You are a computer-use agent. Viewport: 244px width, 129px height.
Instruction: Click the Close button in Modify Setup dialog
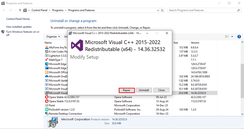(x=161, y=90)
